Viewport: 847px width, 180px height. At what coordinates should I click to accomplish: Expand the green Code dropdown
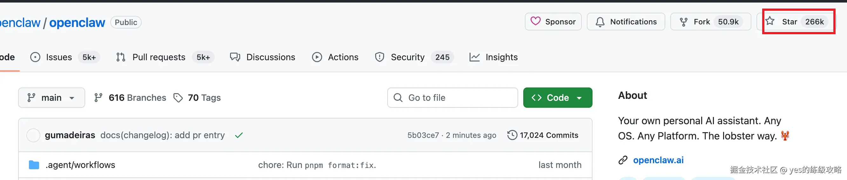[558, 98]
